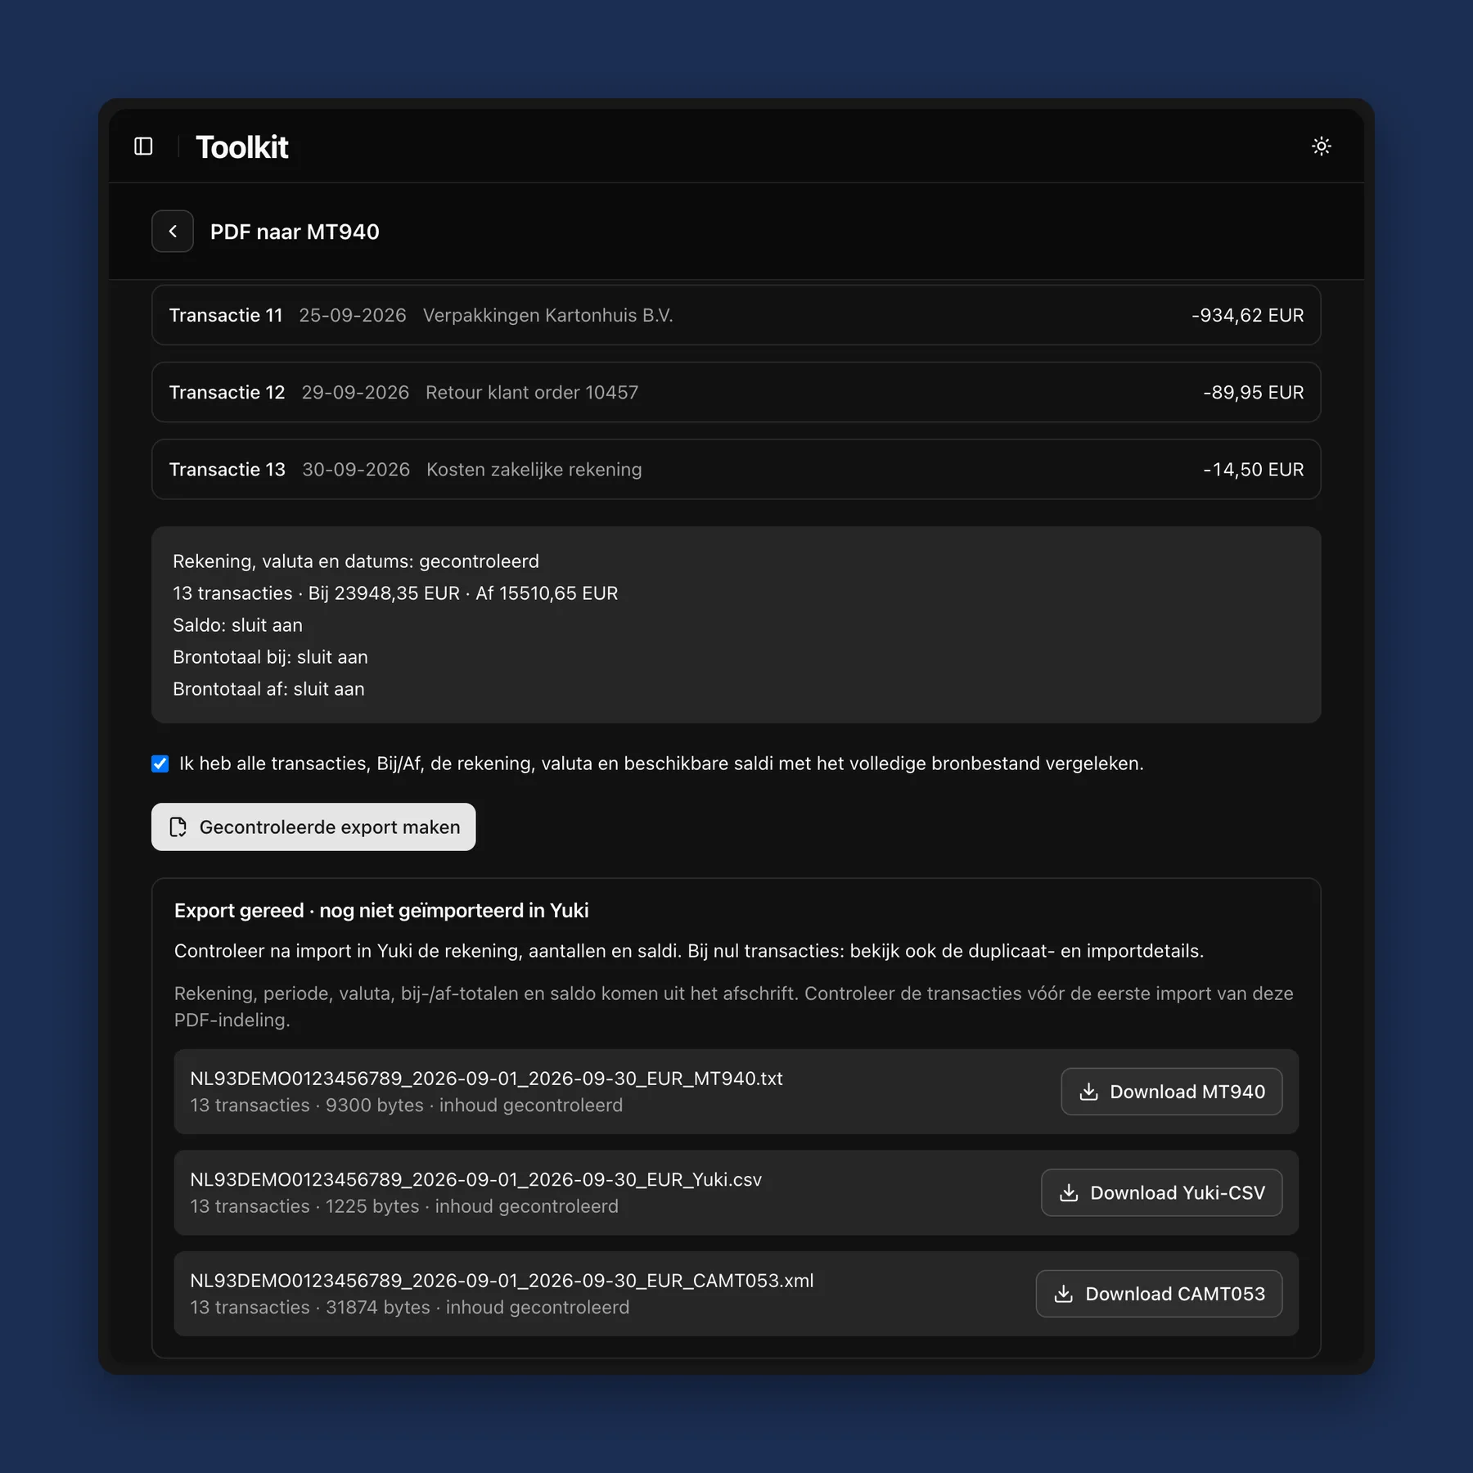Click the Download Yuki-CSV button

click(x=1161, y=1192)
